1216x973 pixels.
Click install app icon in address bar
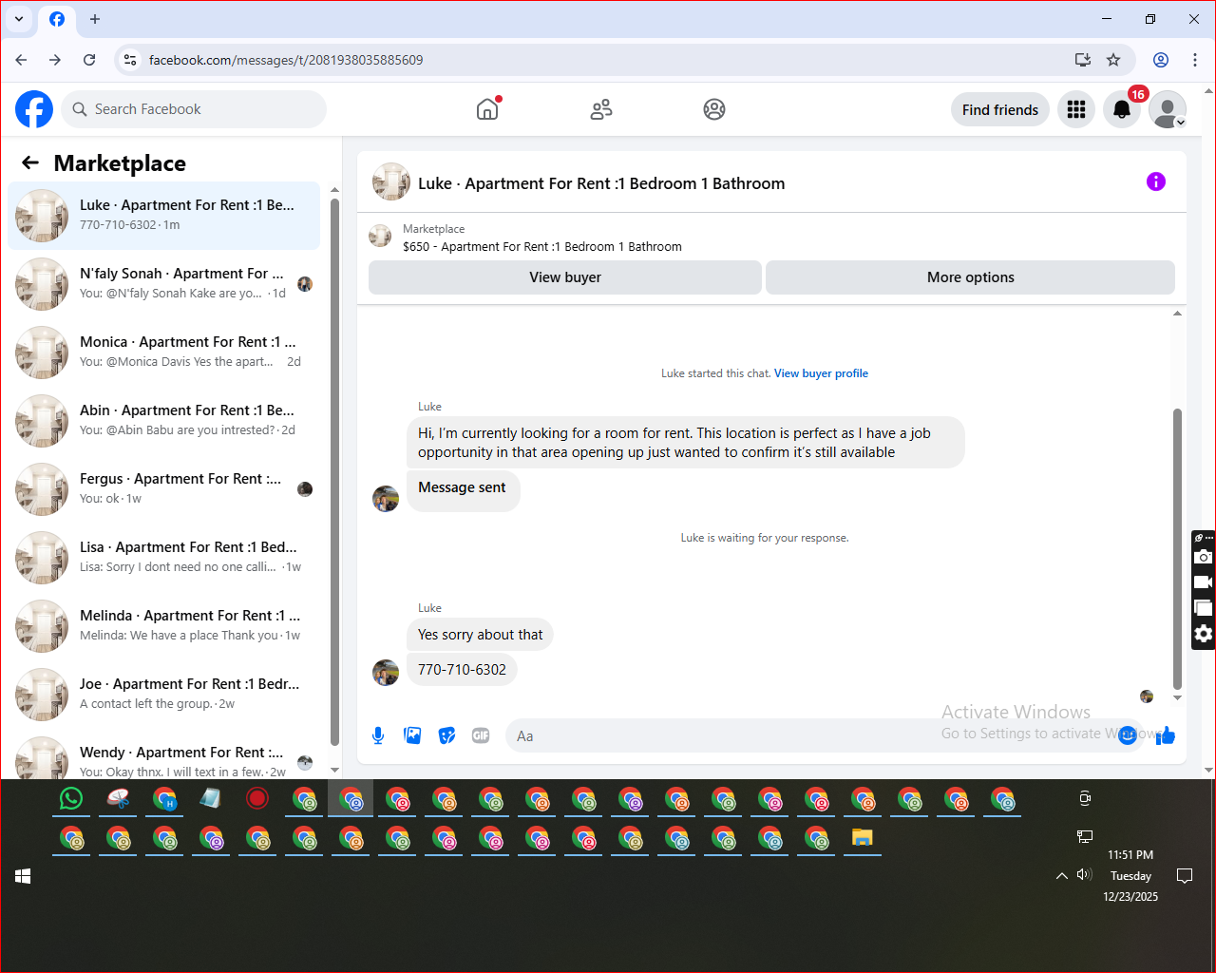[1082, 60]
